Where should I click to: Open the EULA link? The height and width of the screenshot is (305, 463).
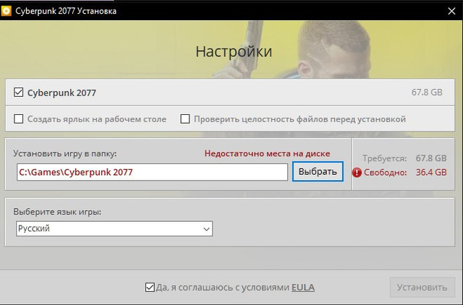point(303,287)
